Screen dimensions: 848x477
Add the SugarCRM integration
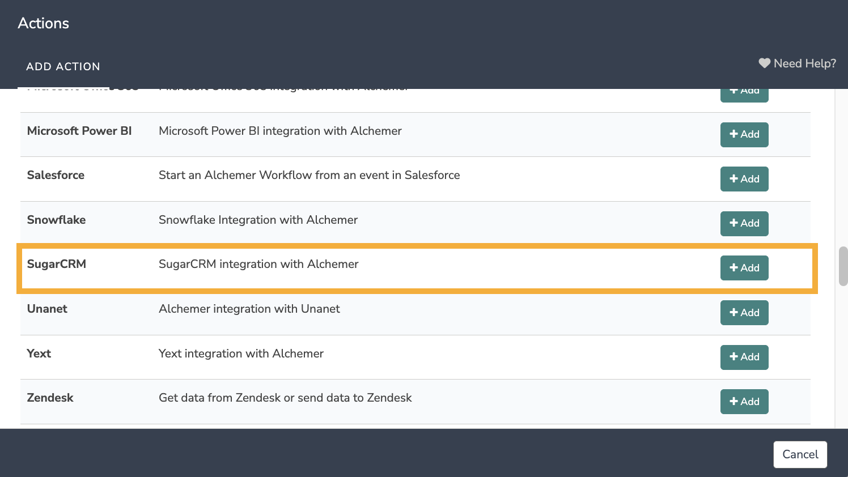tap(744, 268)
